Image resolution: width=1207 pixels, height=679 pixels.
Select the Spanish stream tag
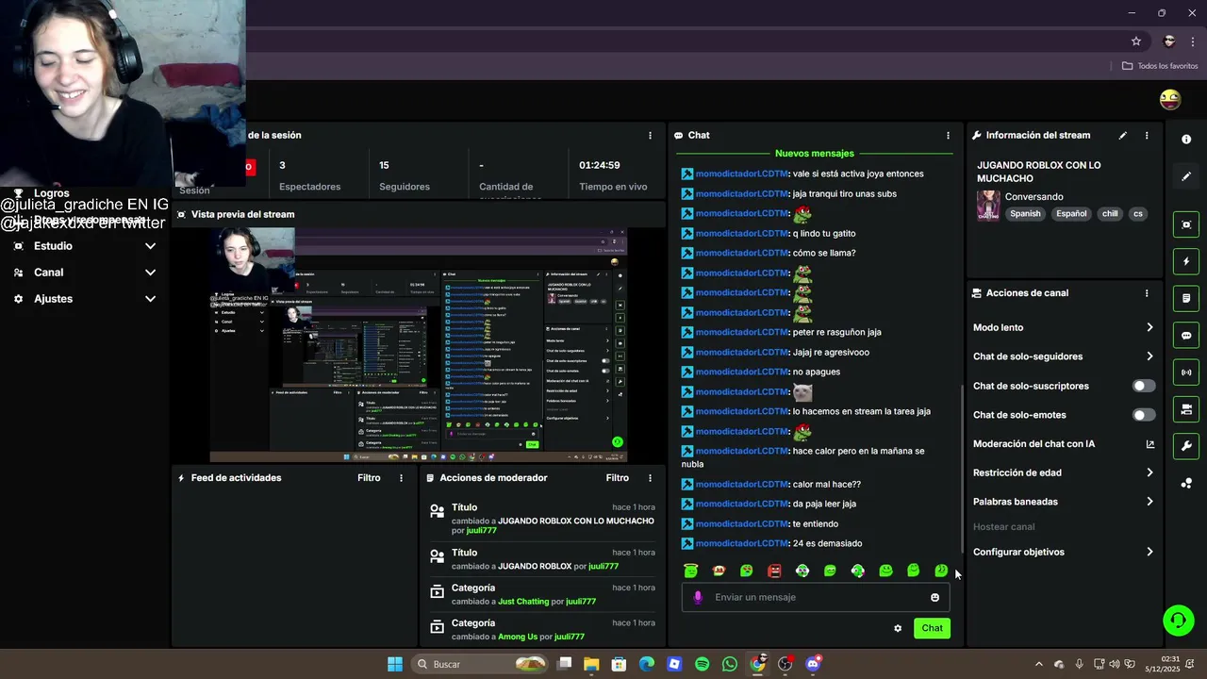click(x=1025, y=213)
